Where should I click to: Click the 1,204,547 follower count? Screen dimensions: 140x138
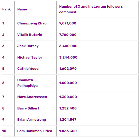point(68,120)
